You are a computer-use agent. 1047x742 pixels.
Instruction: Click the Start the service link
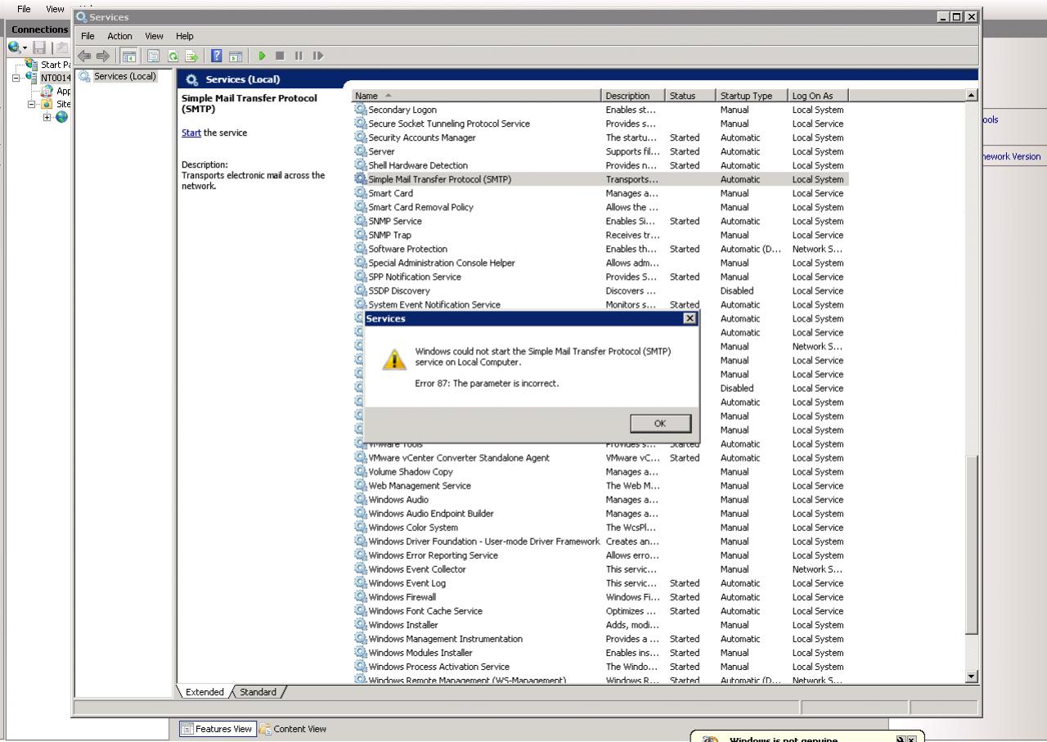191,133
